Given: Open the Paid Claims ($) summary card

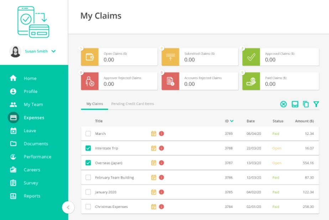Looking at the screenshot, I should [281, 81].
